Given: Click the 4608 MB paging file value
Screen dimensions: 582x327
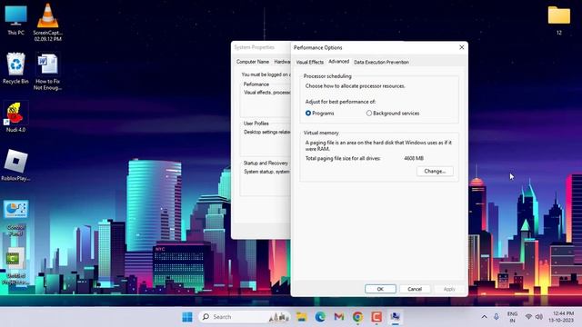Looking at the screenshot, I should pyautogui.click(x=414, y=158).
